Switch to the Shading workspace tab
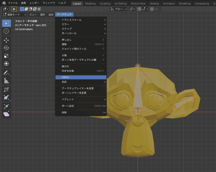 tap(154, 4)
